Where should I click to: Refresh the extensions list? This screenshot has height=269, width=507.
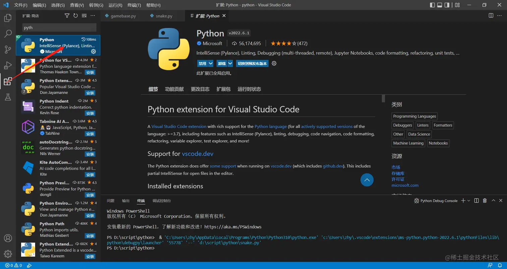point(75,16)
